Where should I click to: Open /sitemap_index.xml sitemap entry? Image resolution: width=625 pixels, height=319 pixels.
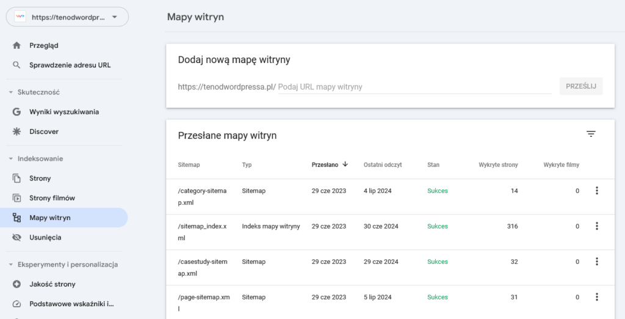click(202, 232)
